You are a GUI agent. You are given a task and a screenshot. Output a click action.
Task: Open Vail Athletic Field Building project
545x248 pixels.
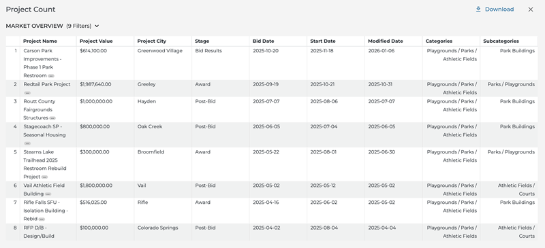tap(44, 190)
